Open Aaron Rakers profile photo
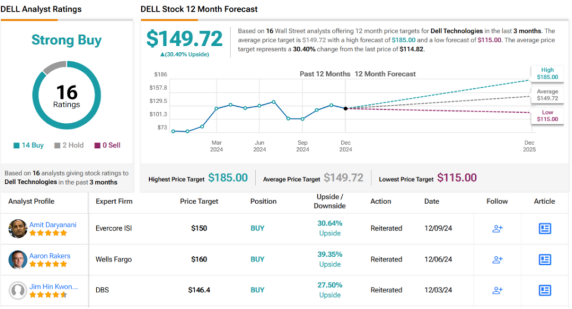 coord(17,259)
